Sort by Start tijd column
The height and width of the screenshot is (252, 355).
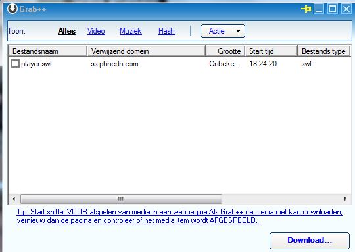[271, 51]
